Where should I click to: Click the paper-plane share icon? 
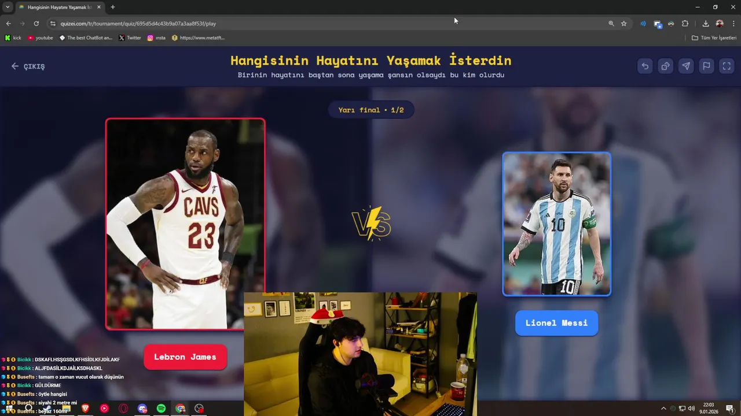pyautogui.click(x=686, y=66)
